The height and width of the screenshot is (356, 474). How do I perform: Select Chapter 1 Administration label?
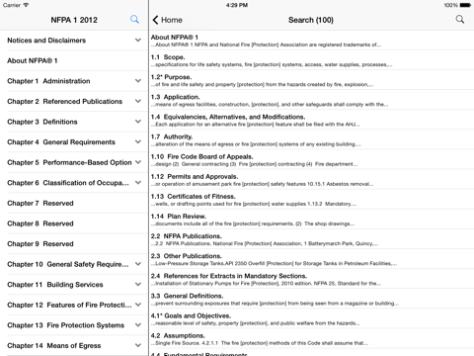(x=48, y=81)
